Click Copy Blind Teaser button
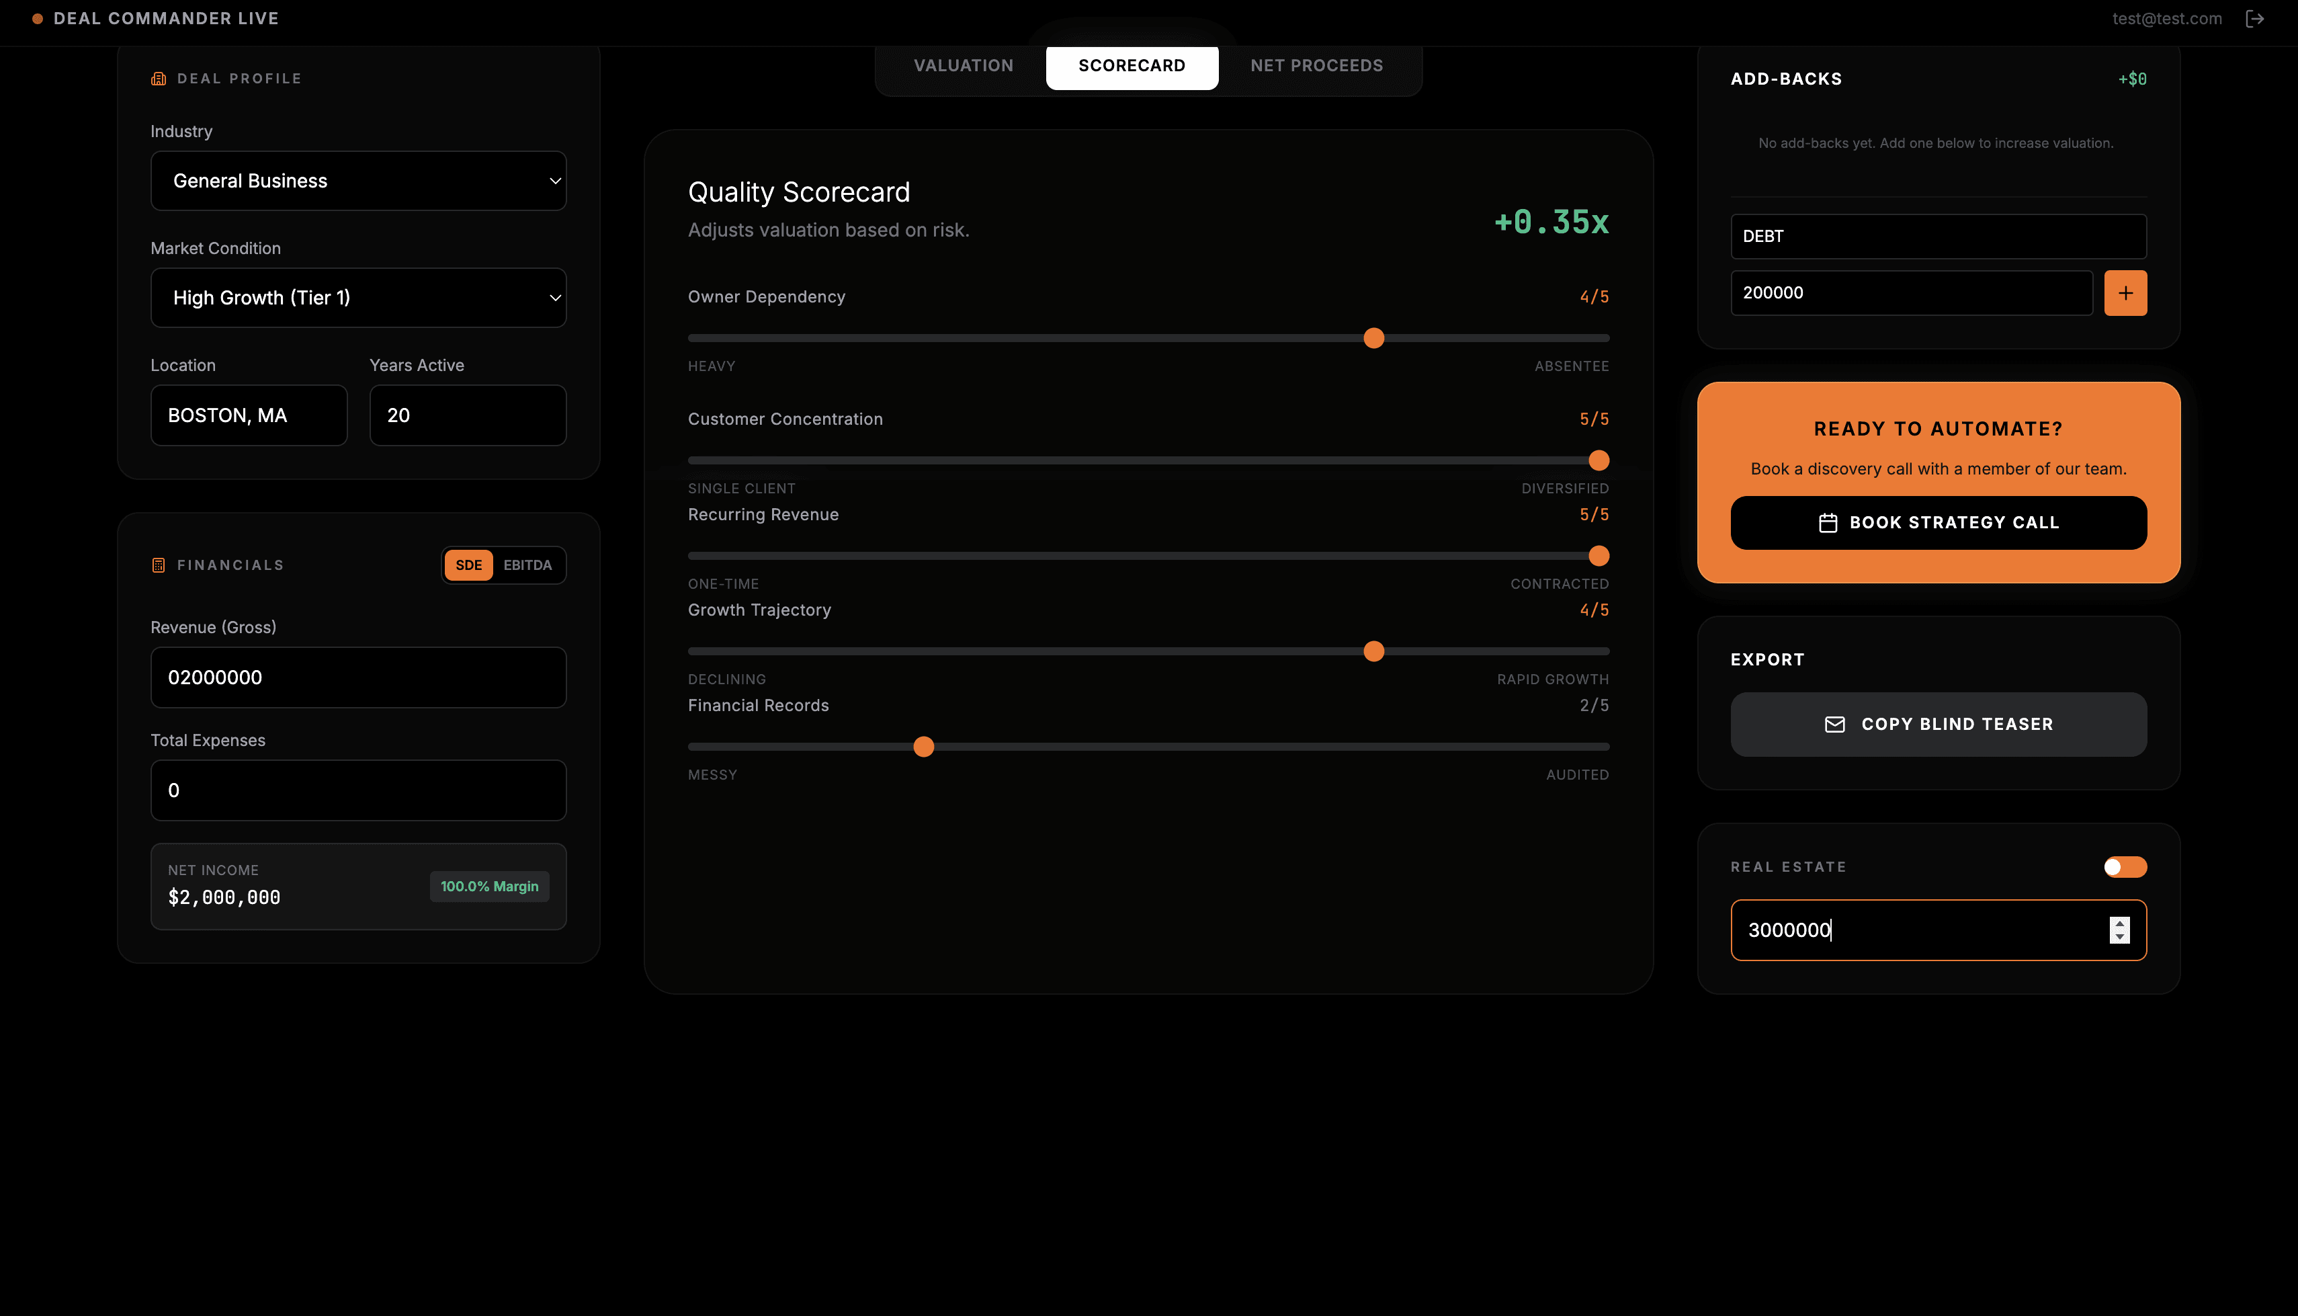The width and height of the screenshot is (2298, 1316). click(1939, 724)
